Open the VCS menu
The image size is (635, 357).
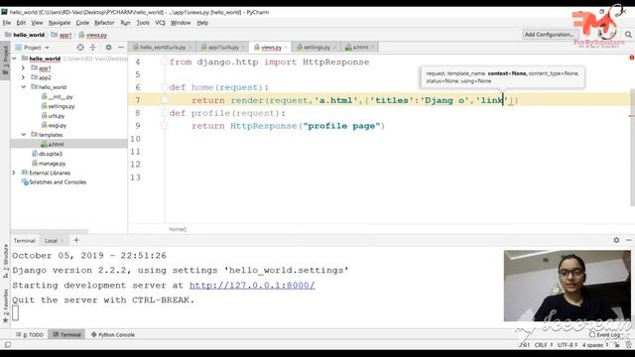(160, 23)
